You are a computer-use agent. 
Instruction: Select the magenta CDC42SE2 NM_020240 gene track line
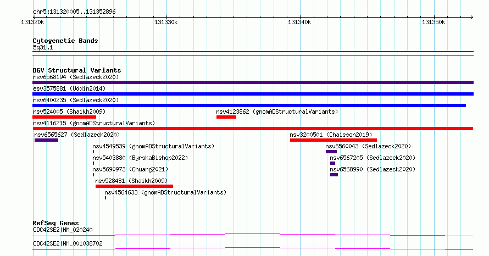coord(253,235)
